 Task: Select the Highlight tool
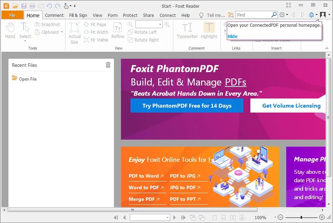tap(209, 30)
